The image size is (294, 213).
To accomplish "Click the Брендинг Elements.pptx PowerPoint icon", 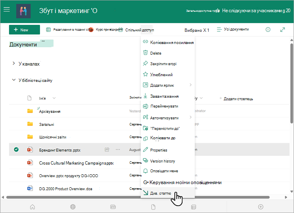I will (x=30, y=149).
